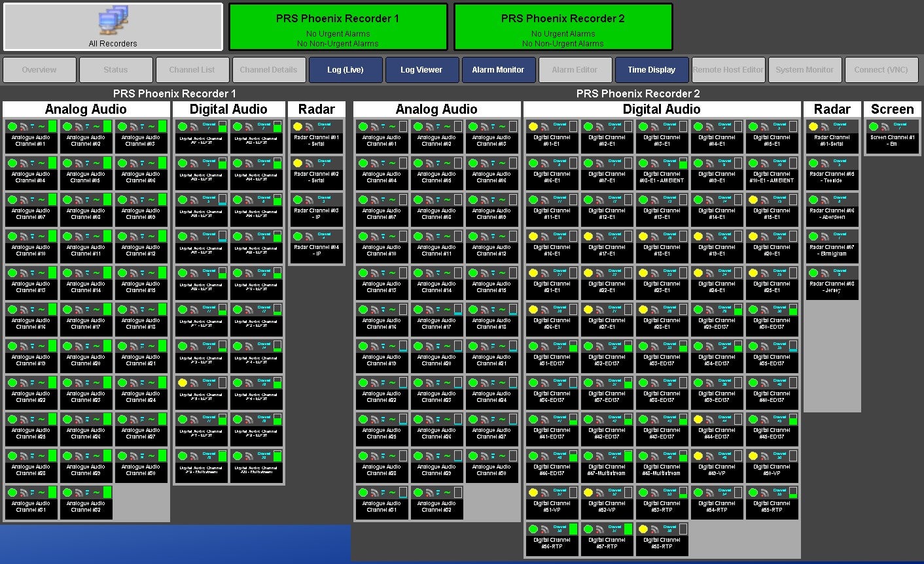Click level meter on Digital Channel #08-E1 AMBIENT
This screenshot has height=564, width=924.
coord(683,163)
